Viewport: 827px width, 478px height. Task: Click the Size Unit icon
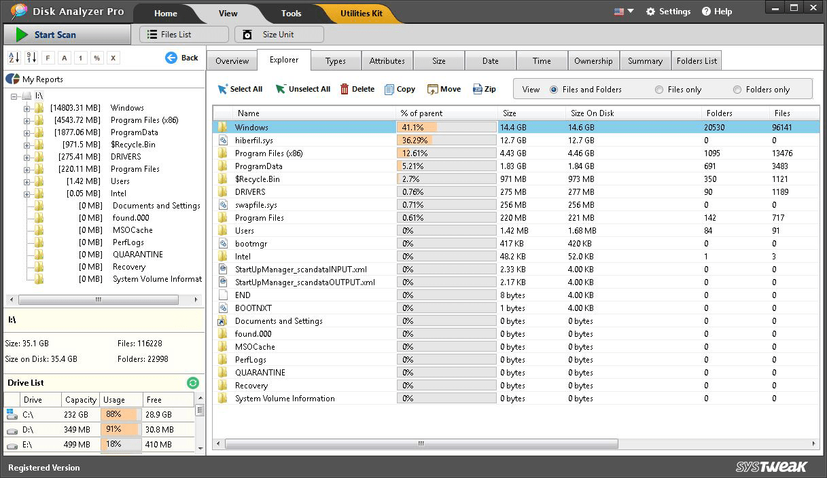(x=247, y=35)
